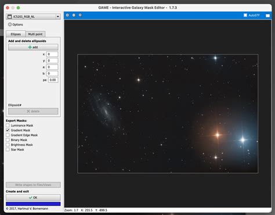Viewport: 275px width, 215px height.
Task: Click the 'Ellipsoid#' label
Action: 15,105
